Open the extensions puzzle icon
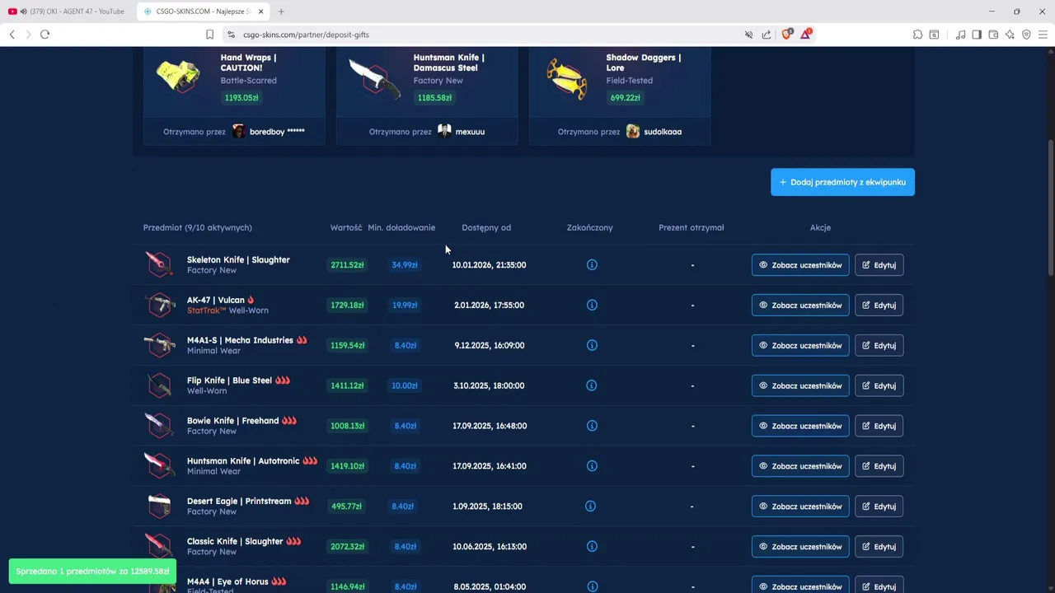1055x593 pixels. pos(917,35)
